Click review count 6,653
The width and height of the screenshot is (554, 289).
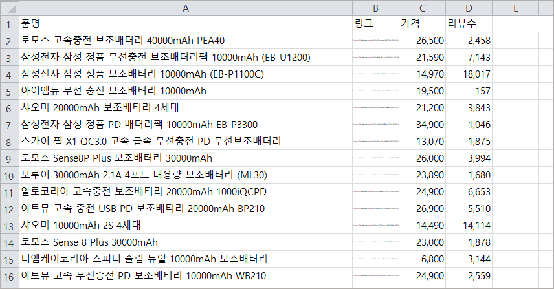(469, 192)
